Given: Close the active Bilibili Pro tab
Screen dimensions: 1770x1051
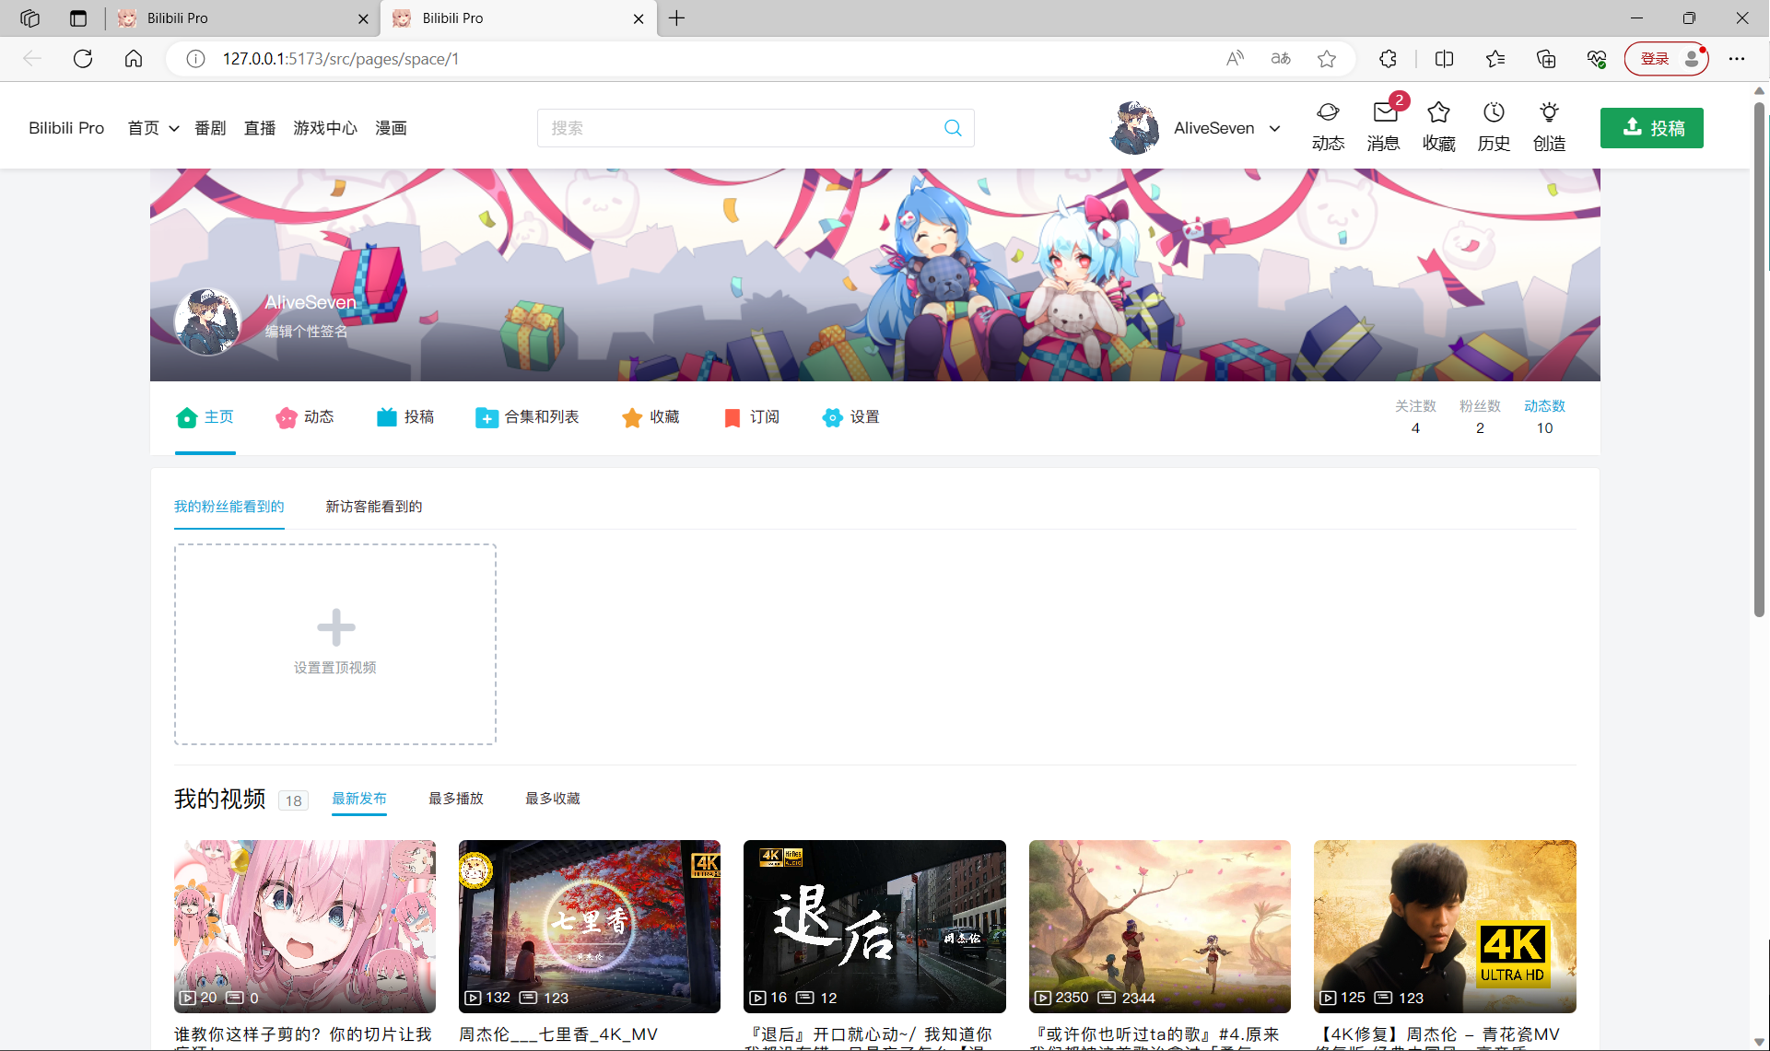Looking at the screenshot, I should click(639, 18).
